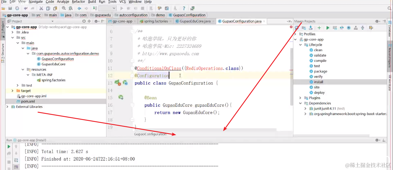393x170 pixels.
Task: Rerun Maven install green arrow in Run panel
Action: [x=9, y=147]
